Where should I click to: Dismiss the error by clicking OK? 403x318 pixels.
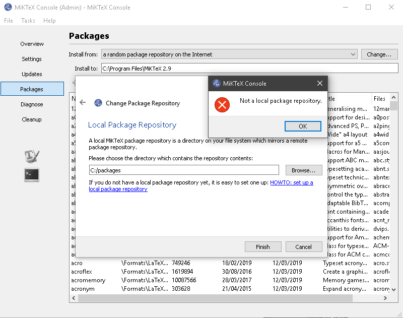pos(303,126)
